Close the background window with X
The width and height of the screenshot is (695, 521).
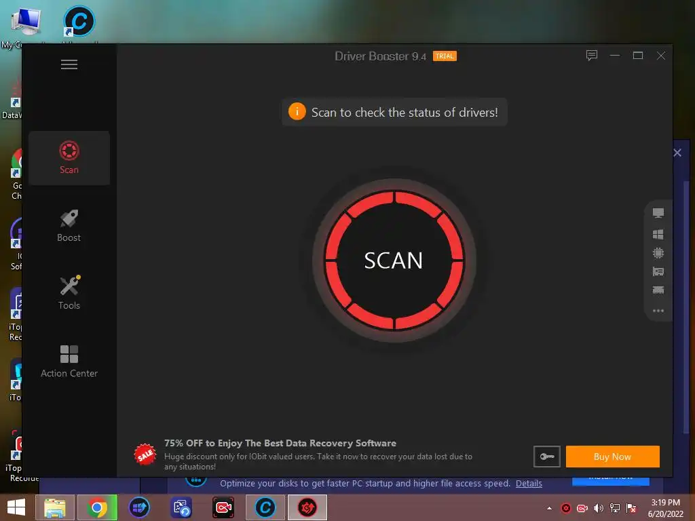click(x=677, y=153)
